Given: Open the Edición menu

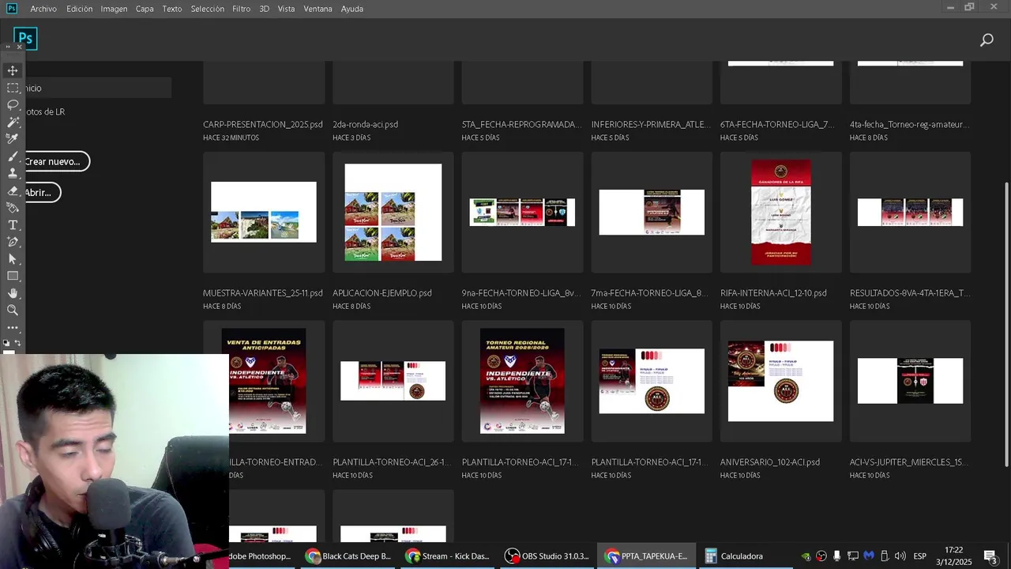Looking at the screenshot, I should tap(79, 9).
